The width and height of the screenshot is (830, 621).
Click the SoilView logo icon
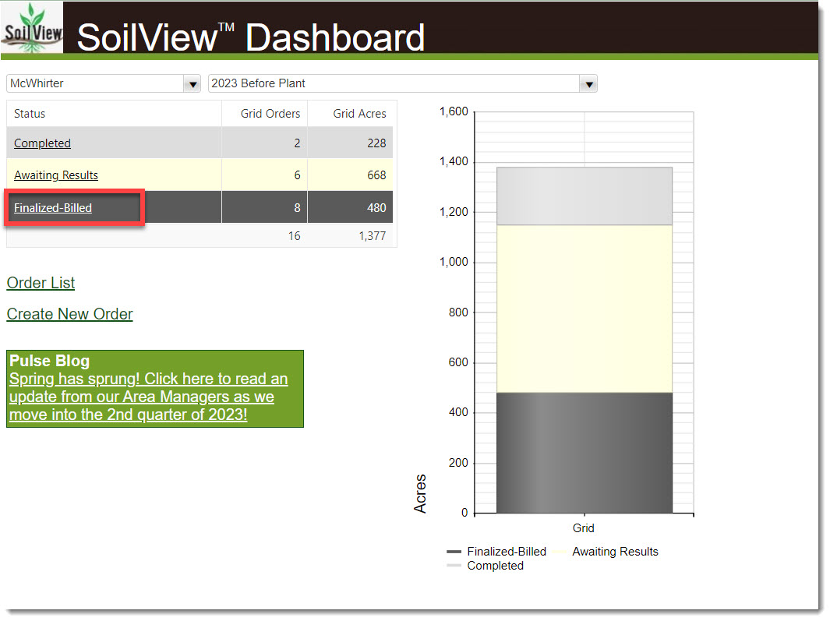click(x=32, y=29)
